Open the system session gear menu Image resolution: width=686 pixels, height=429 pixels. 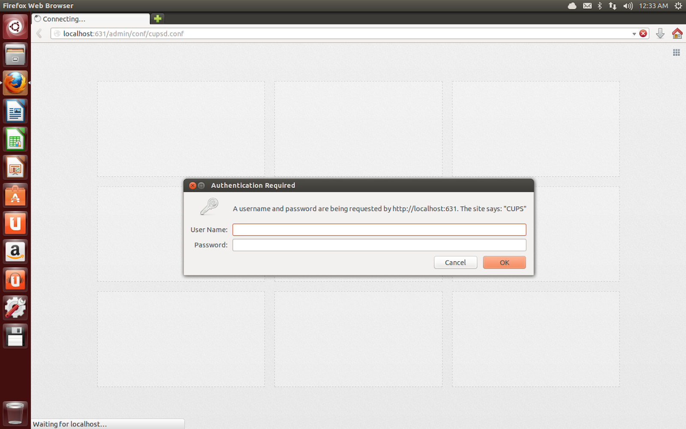point(678,6)
